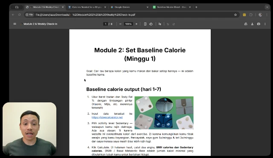The height and width of the screenshot is (158, 273).
Task: Click the Baseline calorie output (hari 1-7) heading
Action: coord(124,89)
